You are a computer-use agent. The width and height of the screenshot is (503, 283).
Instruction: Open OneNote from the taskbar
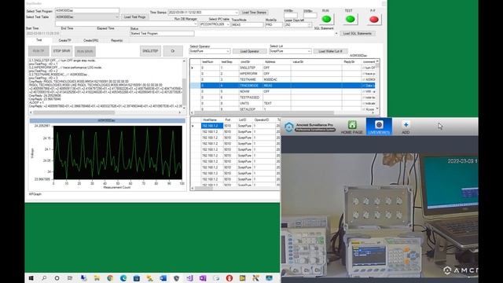203,278
